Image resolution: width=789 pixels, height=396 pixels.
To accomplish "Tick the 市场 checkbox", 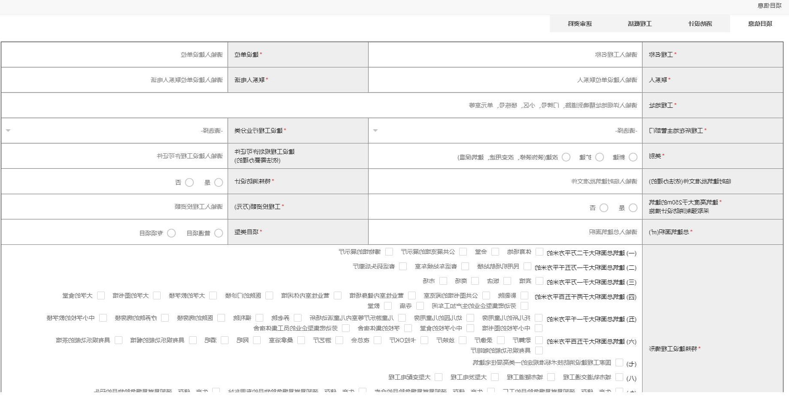I will tap(443, 281).
